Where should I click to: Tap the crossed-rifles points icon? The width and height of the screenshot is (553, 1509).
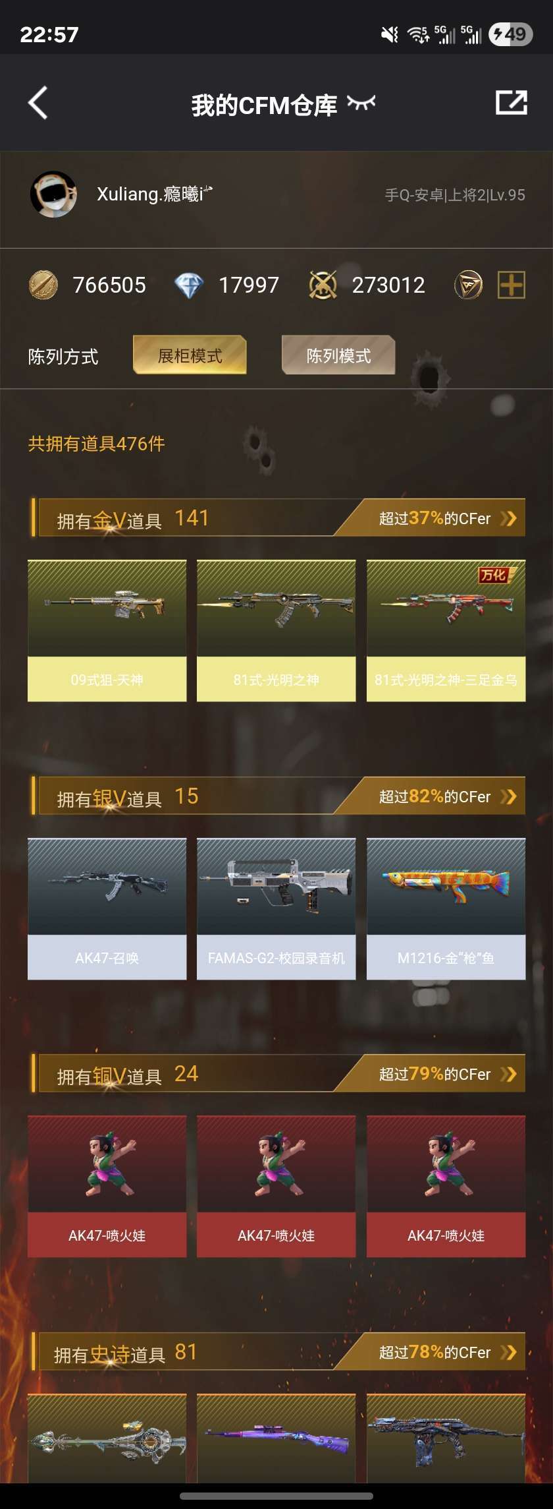(x=323, y=285)
